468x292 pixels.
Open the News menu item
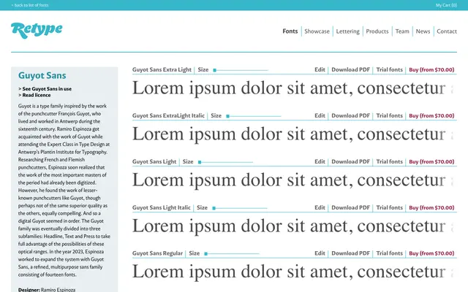[423, 31]
